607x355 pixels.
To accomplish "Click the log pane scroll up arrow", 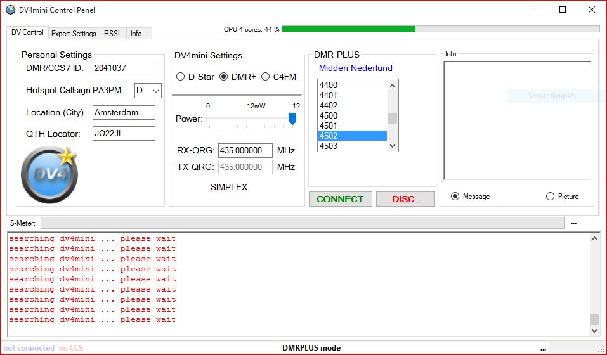I will [x=594, y=238].
